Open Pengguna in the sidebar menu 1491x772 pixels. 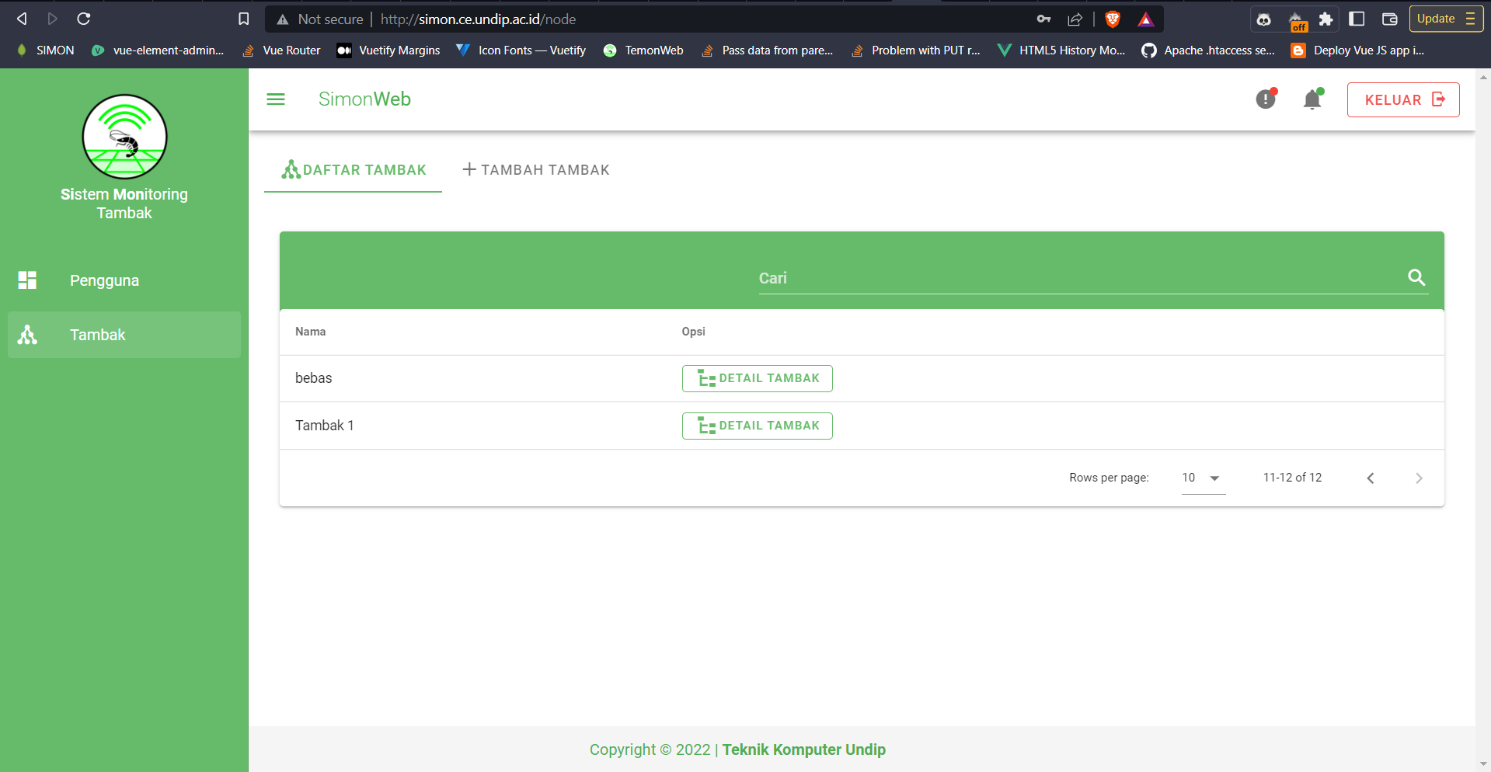(104, 280)
